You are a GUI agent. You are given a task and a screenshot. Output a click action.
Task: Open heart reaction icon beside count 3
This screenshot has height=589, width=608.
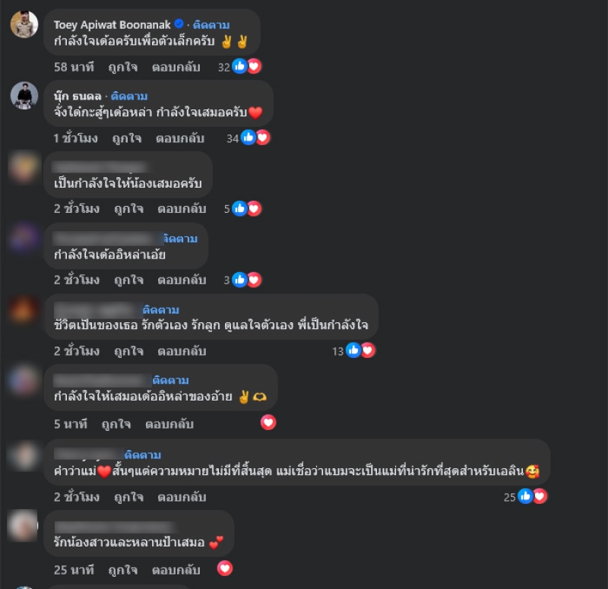click(255, 280)
